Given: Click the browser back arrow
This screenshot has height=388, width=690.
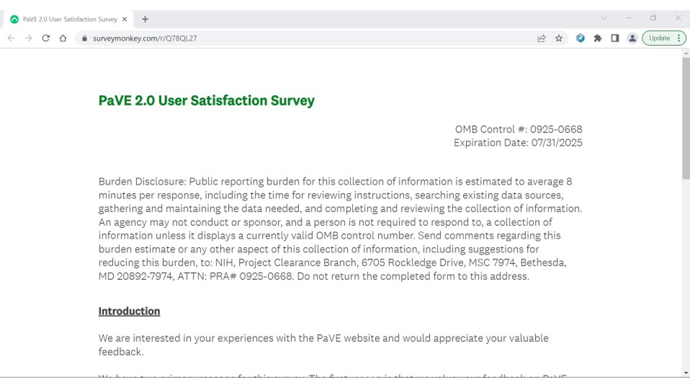Looking at the screenshot, I should coord(11,38).
